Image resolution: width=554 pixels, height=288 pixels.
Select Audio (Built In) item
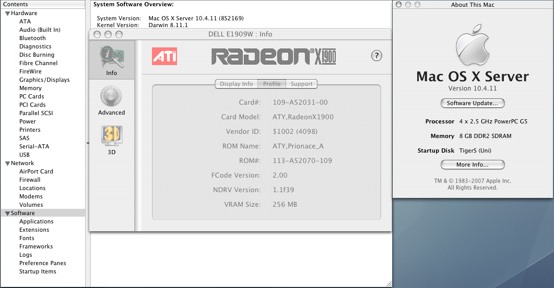pos(40,30)
